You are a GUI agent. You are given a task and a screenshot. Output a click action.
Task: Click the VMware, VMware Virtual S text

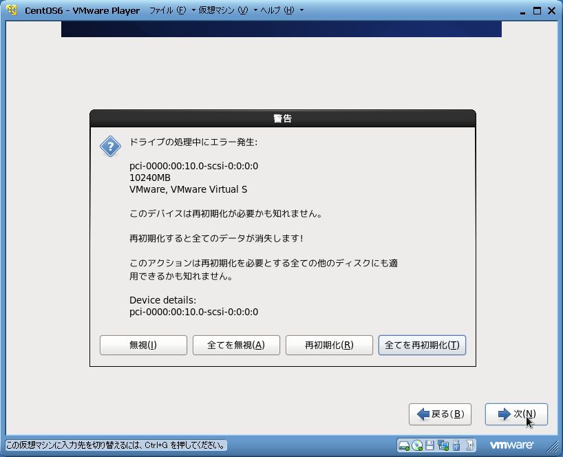[189, 189]
